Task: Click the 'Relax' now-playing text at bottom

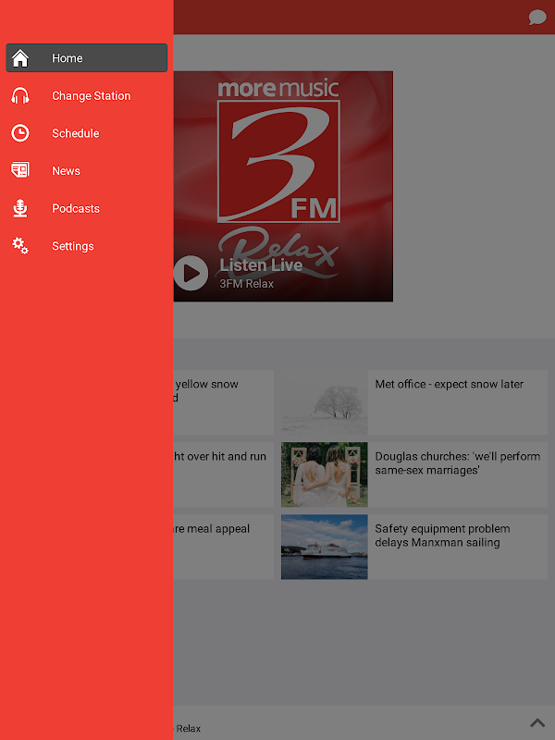Action: tap(188, 728)
